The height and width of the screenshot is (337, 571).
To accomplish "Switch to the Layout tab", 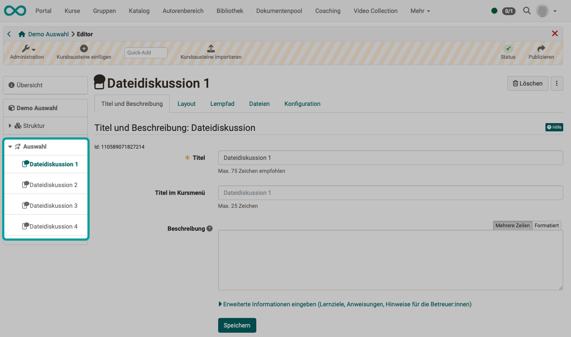I will click(186, 104).
